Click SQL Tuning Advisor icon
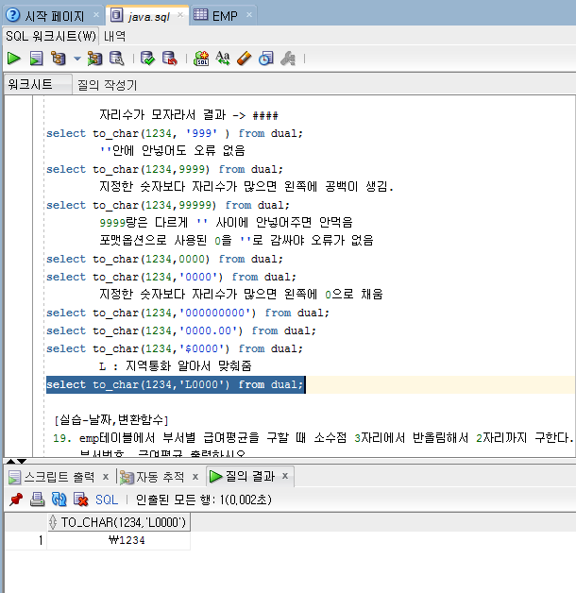 click(x=117, y=59)
